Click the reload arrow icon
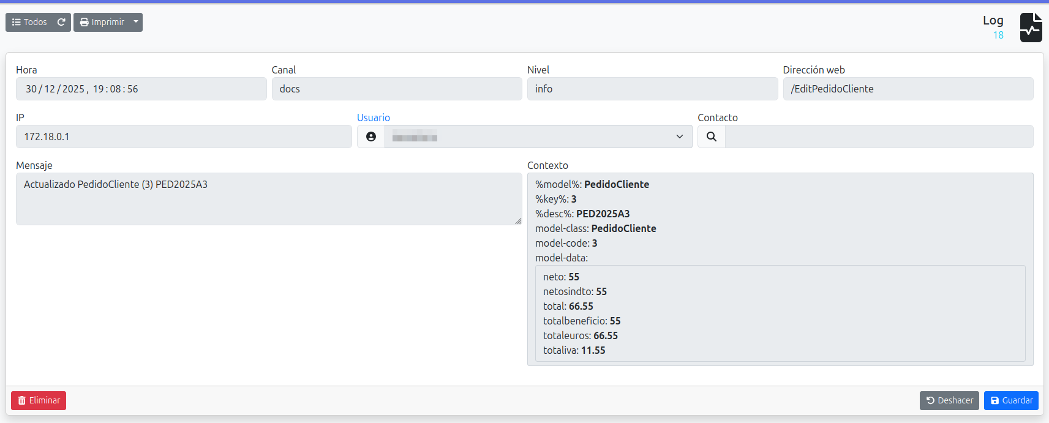1049x423 pixels. tap(61, 22)
